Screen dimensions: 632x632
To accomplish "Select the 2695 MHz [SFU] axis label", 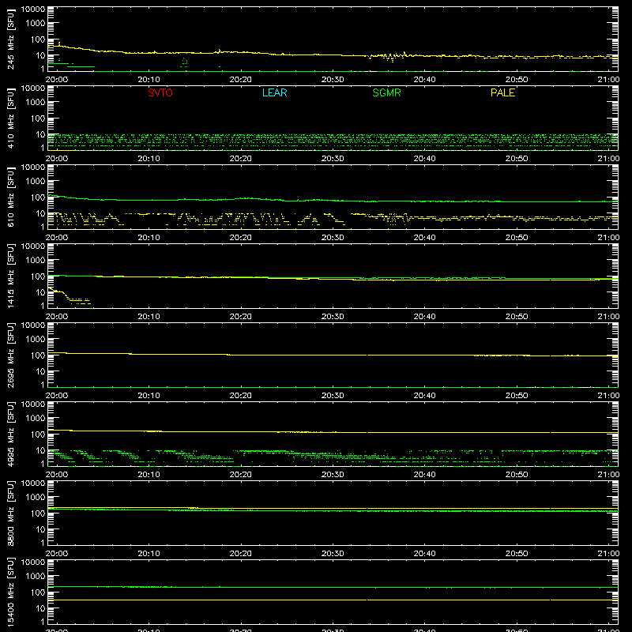I will pos(11,355).
